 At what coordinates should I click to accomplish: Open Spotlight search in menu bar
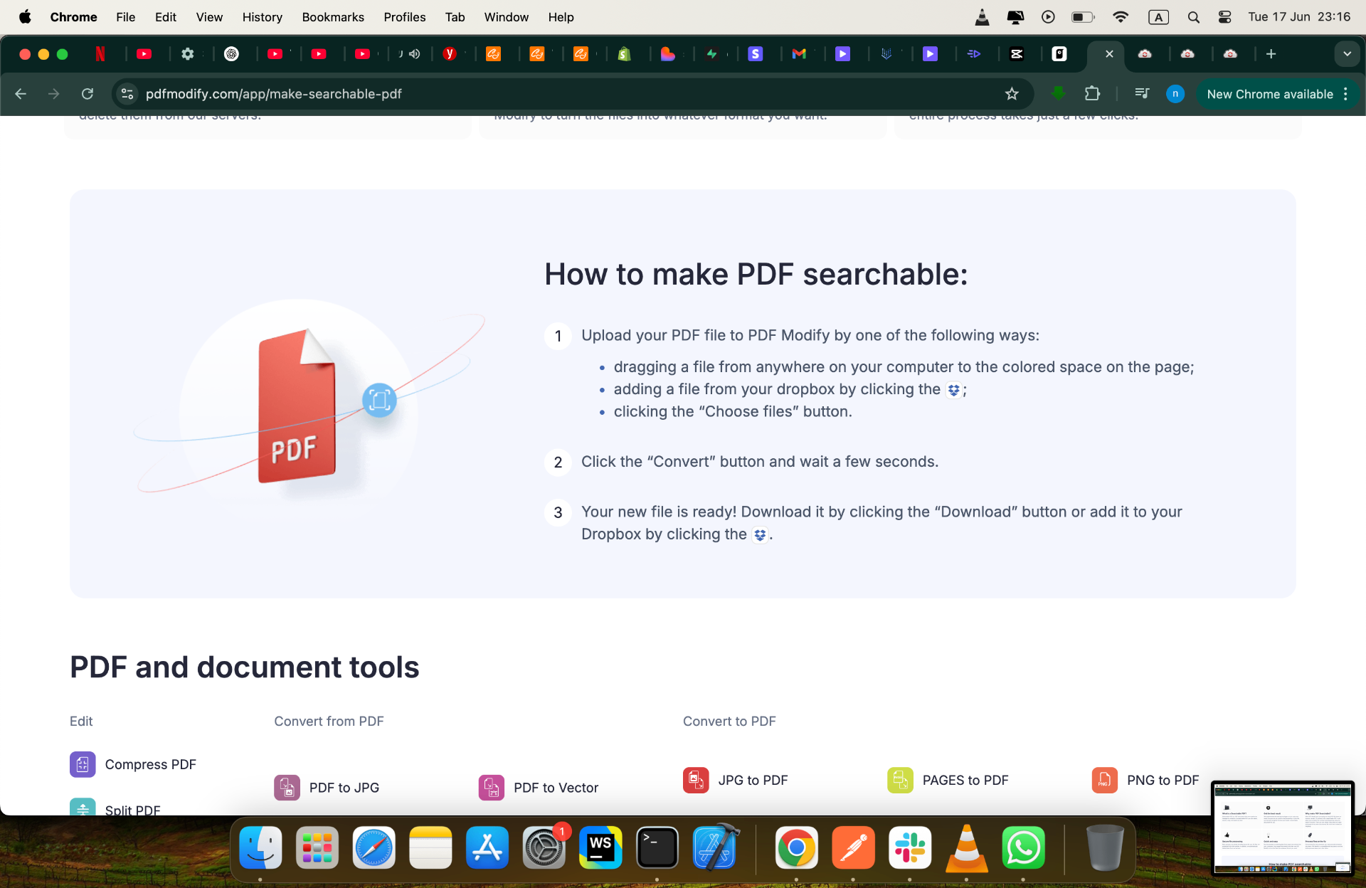coord(1194,17)
